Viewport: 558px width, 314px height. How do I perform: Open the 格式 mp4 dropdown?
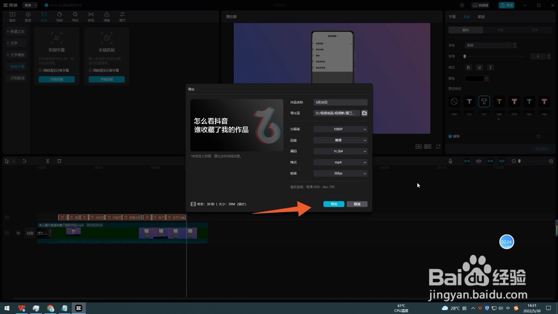[340, 162]
